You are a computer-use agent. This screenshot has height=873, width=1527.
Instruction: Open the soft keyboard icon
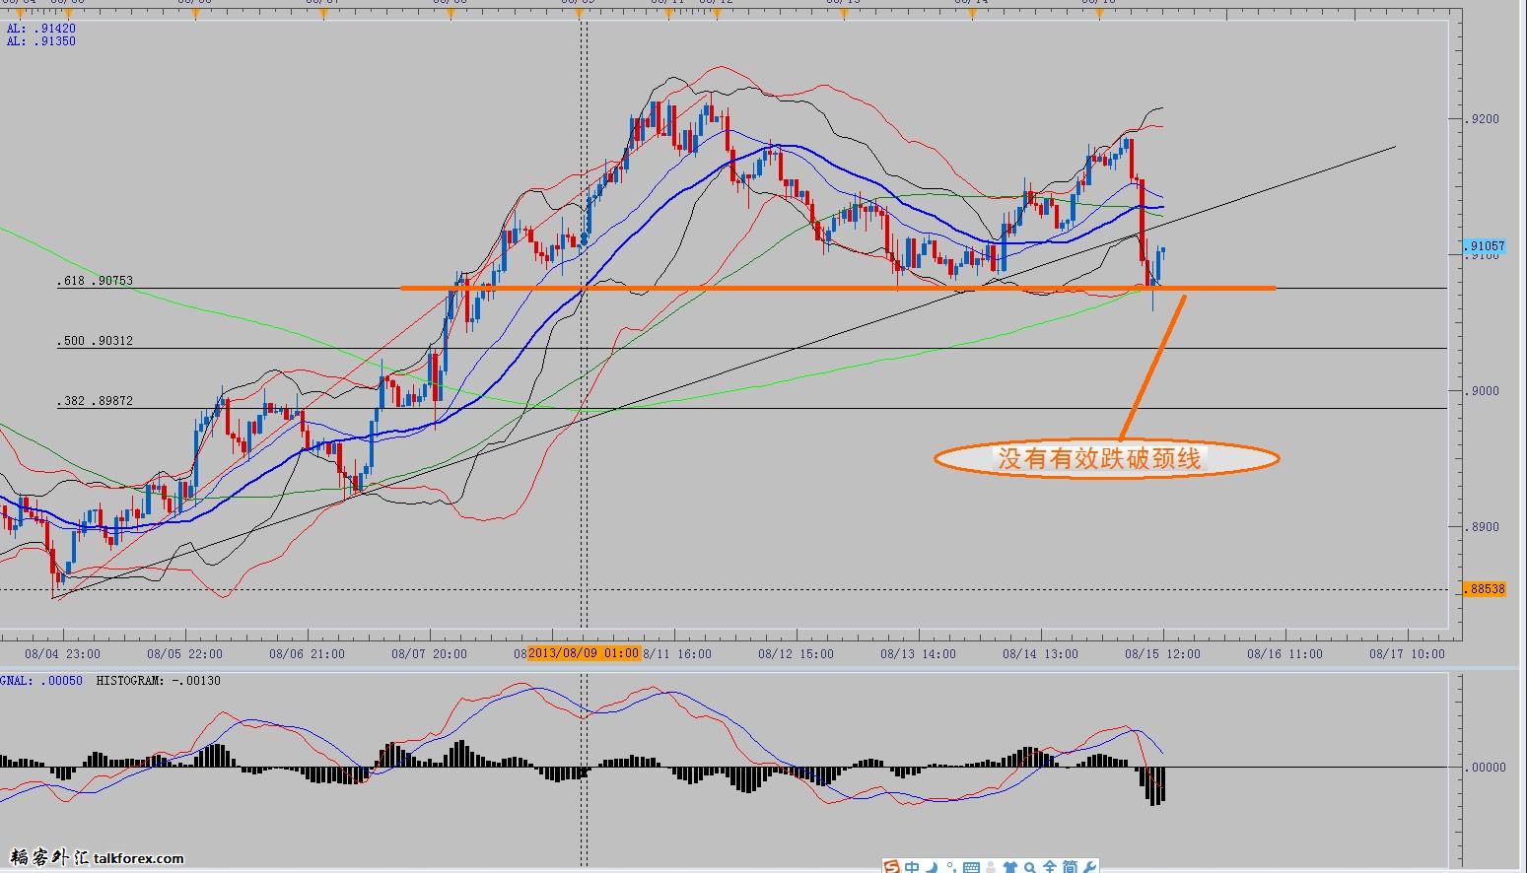(971, 867)
